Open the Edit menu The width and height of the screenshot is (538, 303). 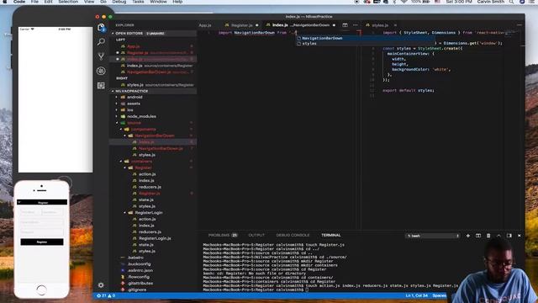coord(49,2)
